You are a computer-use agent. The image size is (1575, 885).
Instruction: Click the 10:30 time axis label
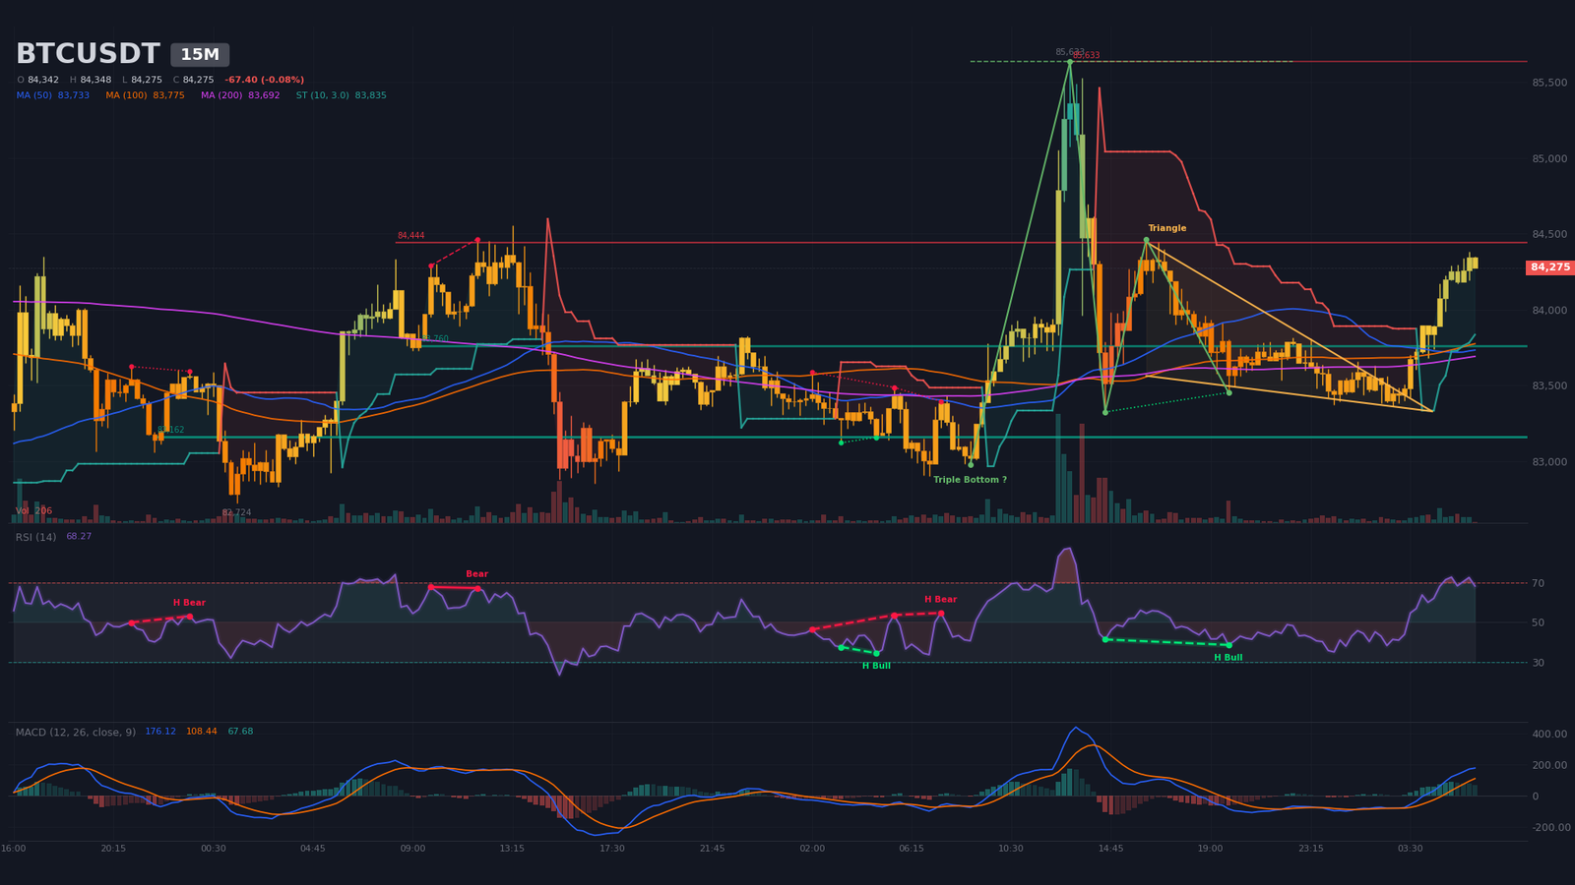click(x=1011, y=848)
